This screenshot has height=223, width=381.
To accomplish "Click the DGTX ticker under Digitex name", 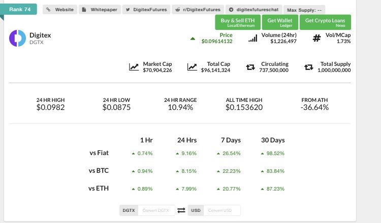I will pyautogui.click(x=37, y=42).
